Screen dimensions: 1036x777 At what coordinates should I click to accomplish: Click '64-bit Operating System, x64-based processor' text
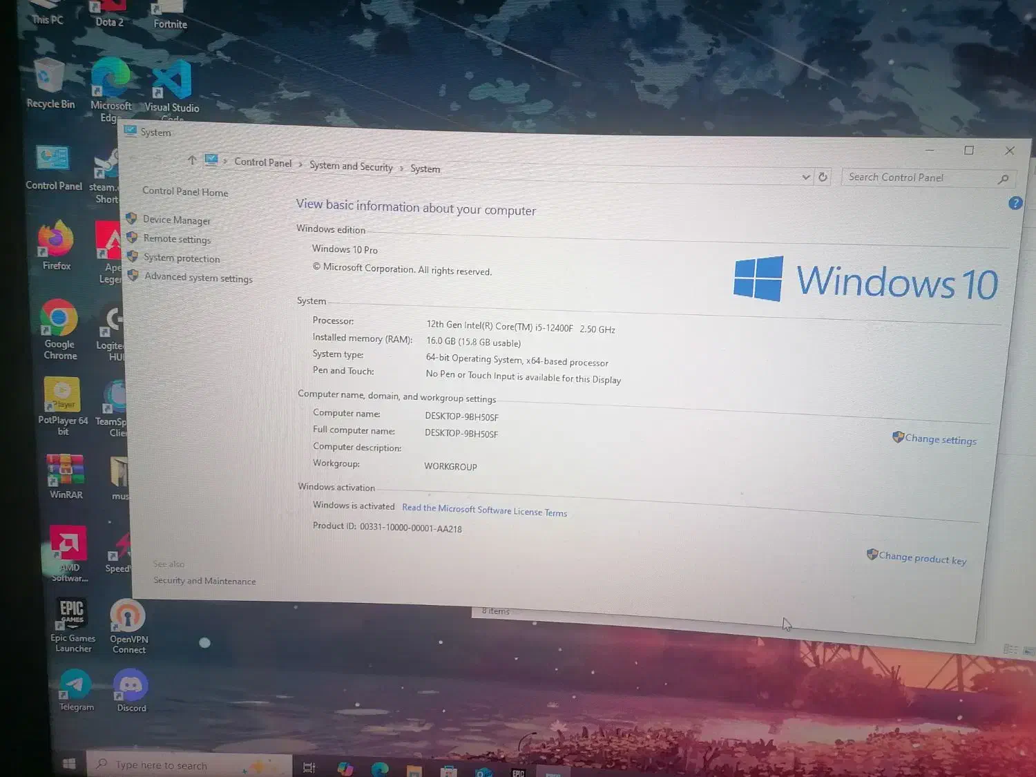517,360
